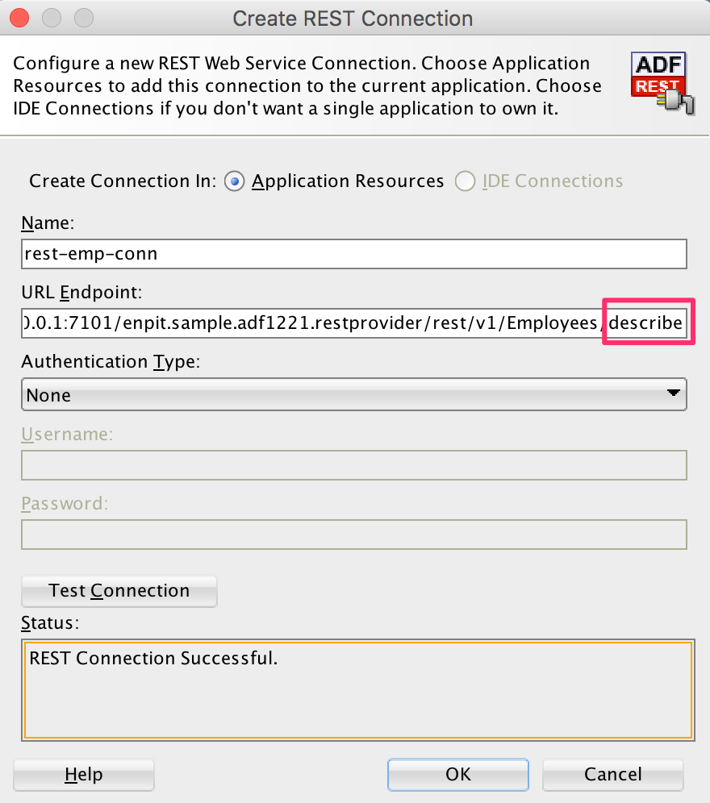Select the Application Resources radio button
The height and width of the screenshot is (803, 710).
234,181
